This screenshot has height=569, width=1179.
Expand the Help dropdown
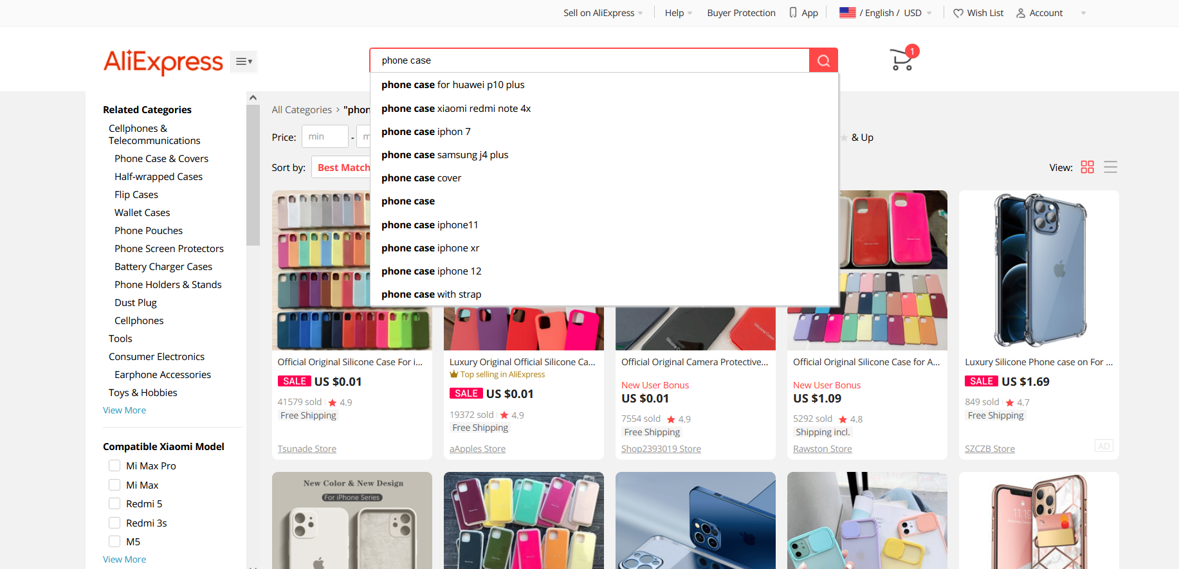click(x=679, y=13)
